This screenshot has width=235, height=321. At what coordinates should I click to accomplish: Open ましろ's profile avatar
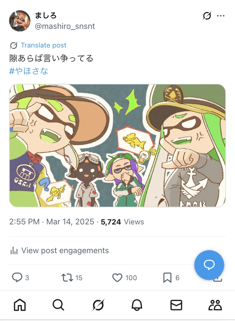[20, 21]
